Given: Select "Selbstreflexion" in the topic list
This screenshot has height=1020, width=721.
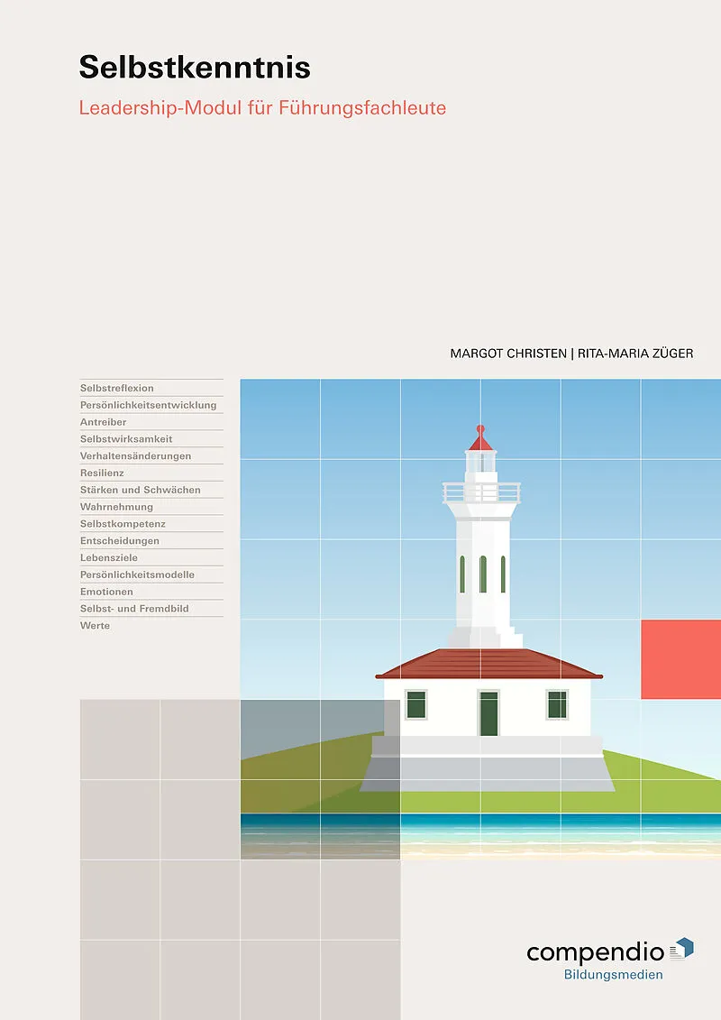Looking at the screenshot, I should (x=117, y=388).
